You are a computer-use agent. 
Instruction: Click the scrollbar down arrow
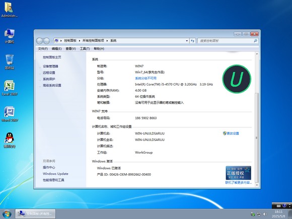[x=257, y=185]
